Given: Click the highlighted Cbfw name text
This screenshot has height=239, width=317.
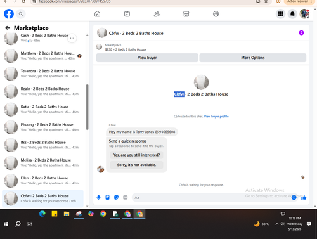Looking at the screenshot, I should coord(179,94).
